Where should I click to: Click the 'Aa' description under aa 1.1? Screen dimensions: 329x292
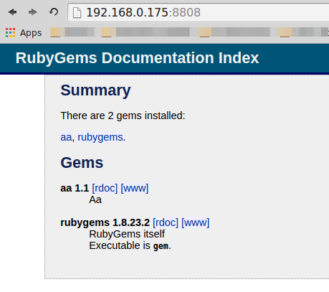click(x=95, y=199)
